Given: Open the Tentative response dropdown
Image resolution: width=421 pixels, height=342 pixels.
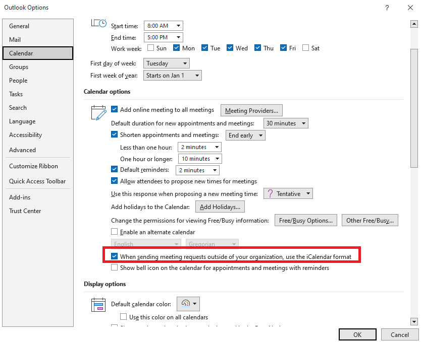Looking at the screenshot, I should pyautogui.click(x=288, y=193).
